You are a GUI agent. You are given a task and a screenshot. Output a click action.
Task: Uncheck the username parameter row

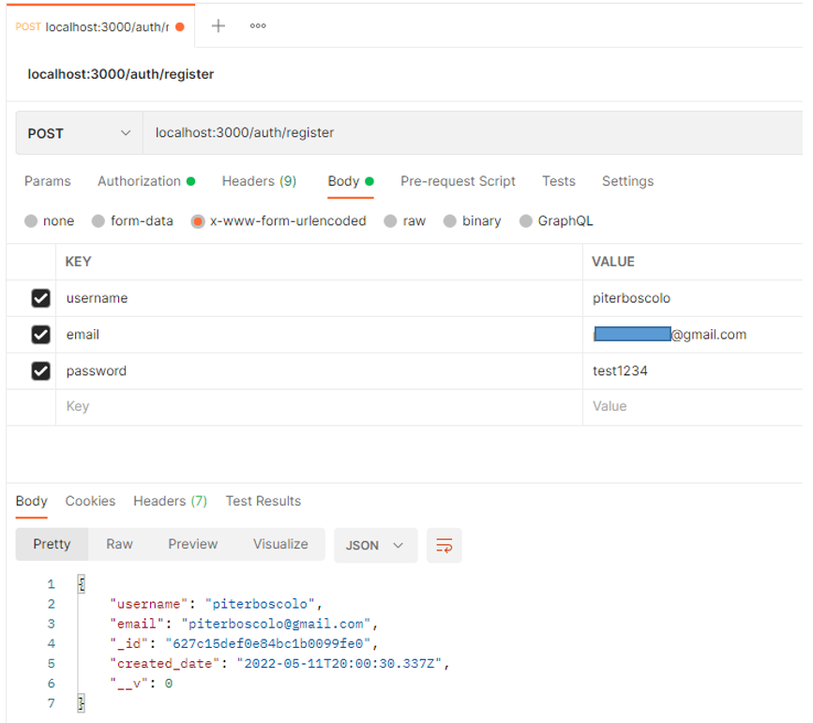coord(38,297)
